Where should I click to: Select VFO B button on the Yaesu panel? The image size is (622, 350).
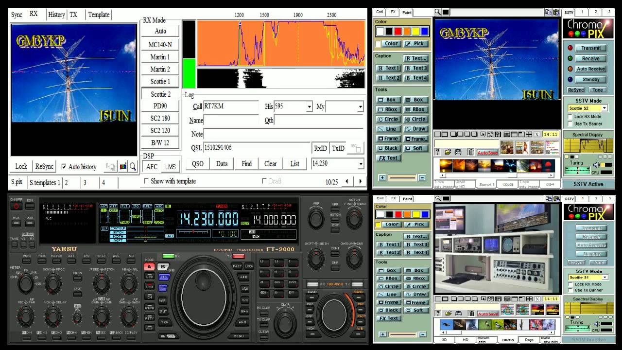(x=163, y=267)
